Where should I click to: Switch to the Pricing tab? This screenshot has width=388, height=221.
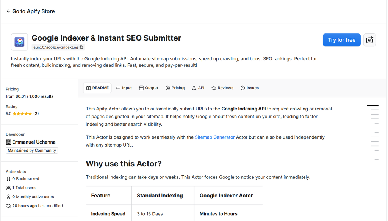pos(175,88)
